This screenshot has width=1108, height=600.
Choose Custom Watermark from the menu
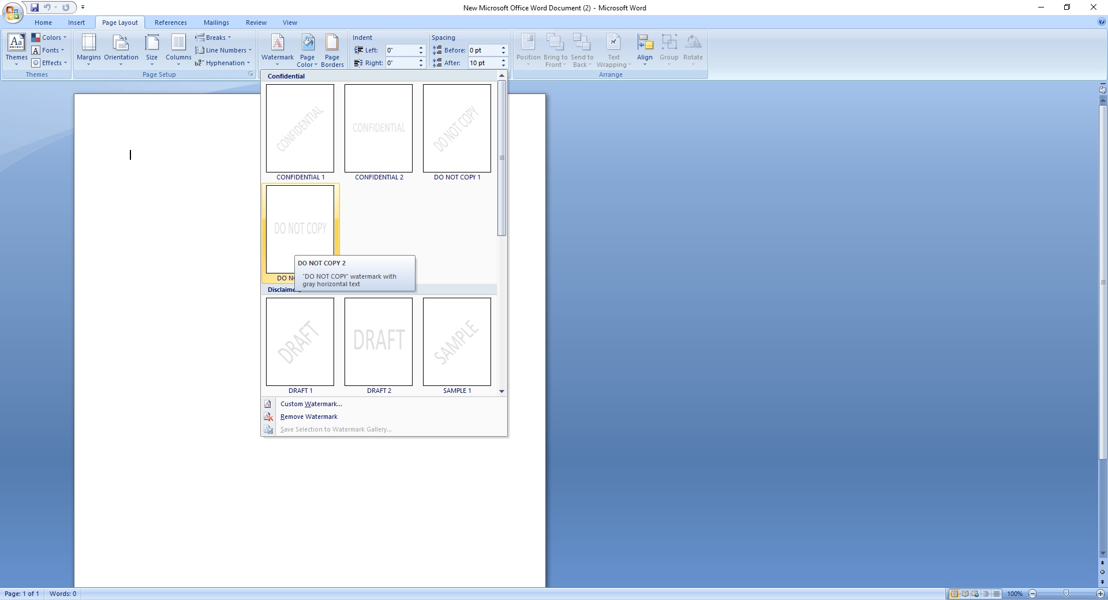coord(311,404)
